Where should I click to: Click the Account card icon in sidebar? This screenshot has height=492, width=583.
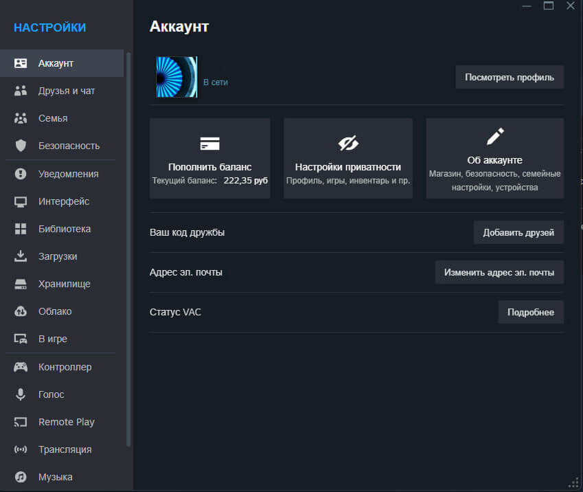(21, 63)
